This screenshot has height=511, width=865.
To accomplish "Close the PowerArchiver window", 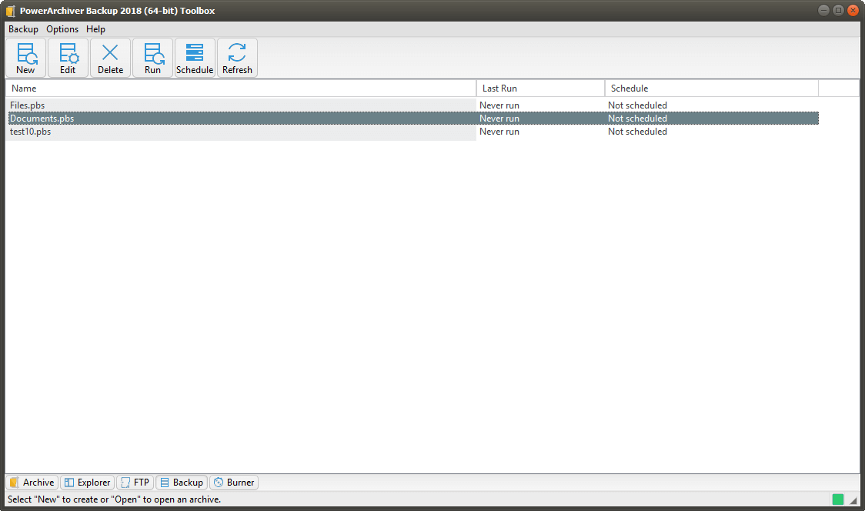I will pos(853,11).
